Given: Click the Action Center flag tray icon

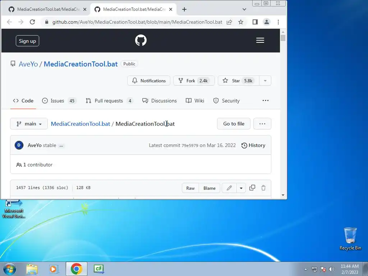Looking at the screenshot, I should point(323,269).
